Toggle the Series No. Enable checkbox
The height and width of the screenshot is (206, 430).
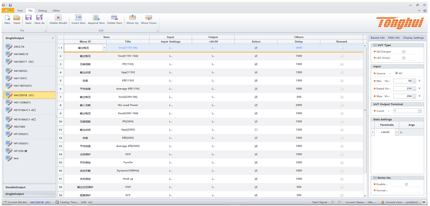[406, 184]
